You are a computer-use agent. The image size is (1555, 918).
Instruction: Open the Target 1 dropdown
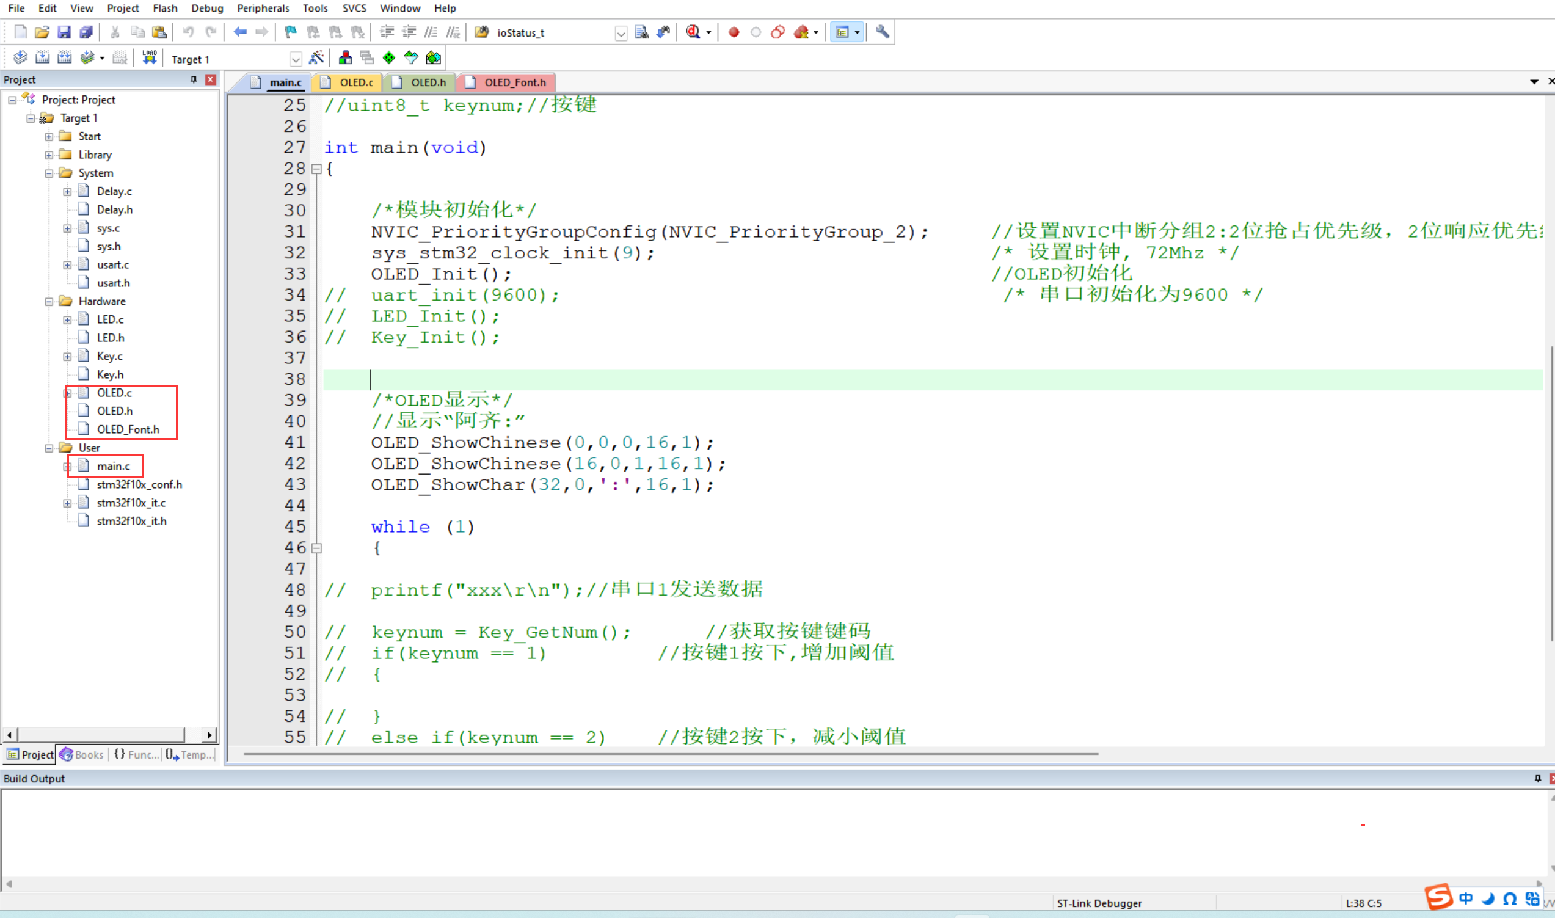[x=296, y=59]
